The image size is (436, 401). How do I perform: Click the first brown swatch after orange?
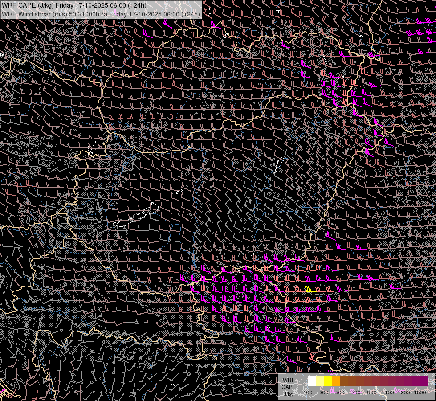coord(344,381)
